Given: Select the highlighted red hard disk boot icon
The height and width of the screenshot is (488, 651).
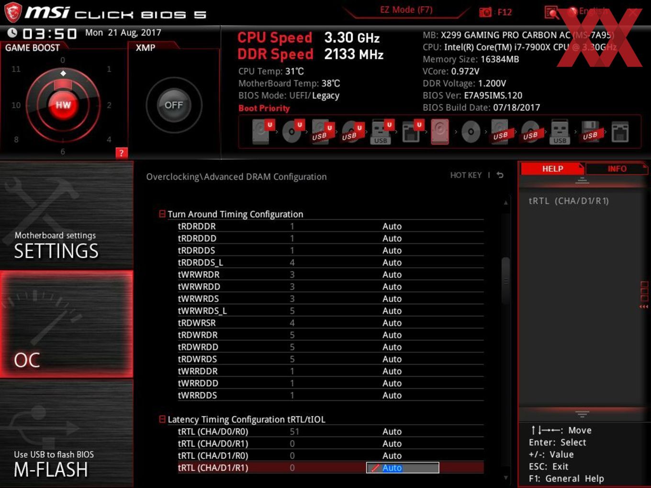Looking at the screenshot, I should coord(440,132).
